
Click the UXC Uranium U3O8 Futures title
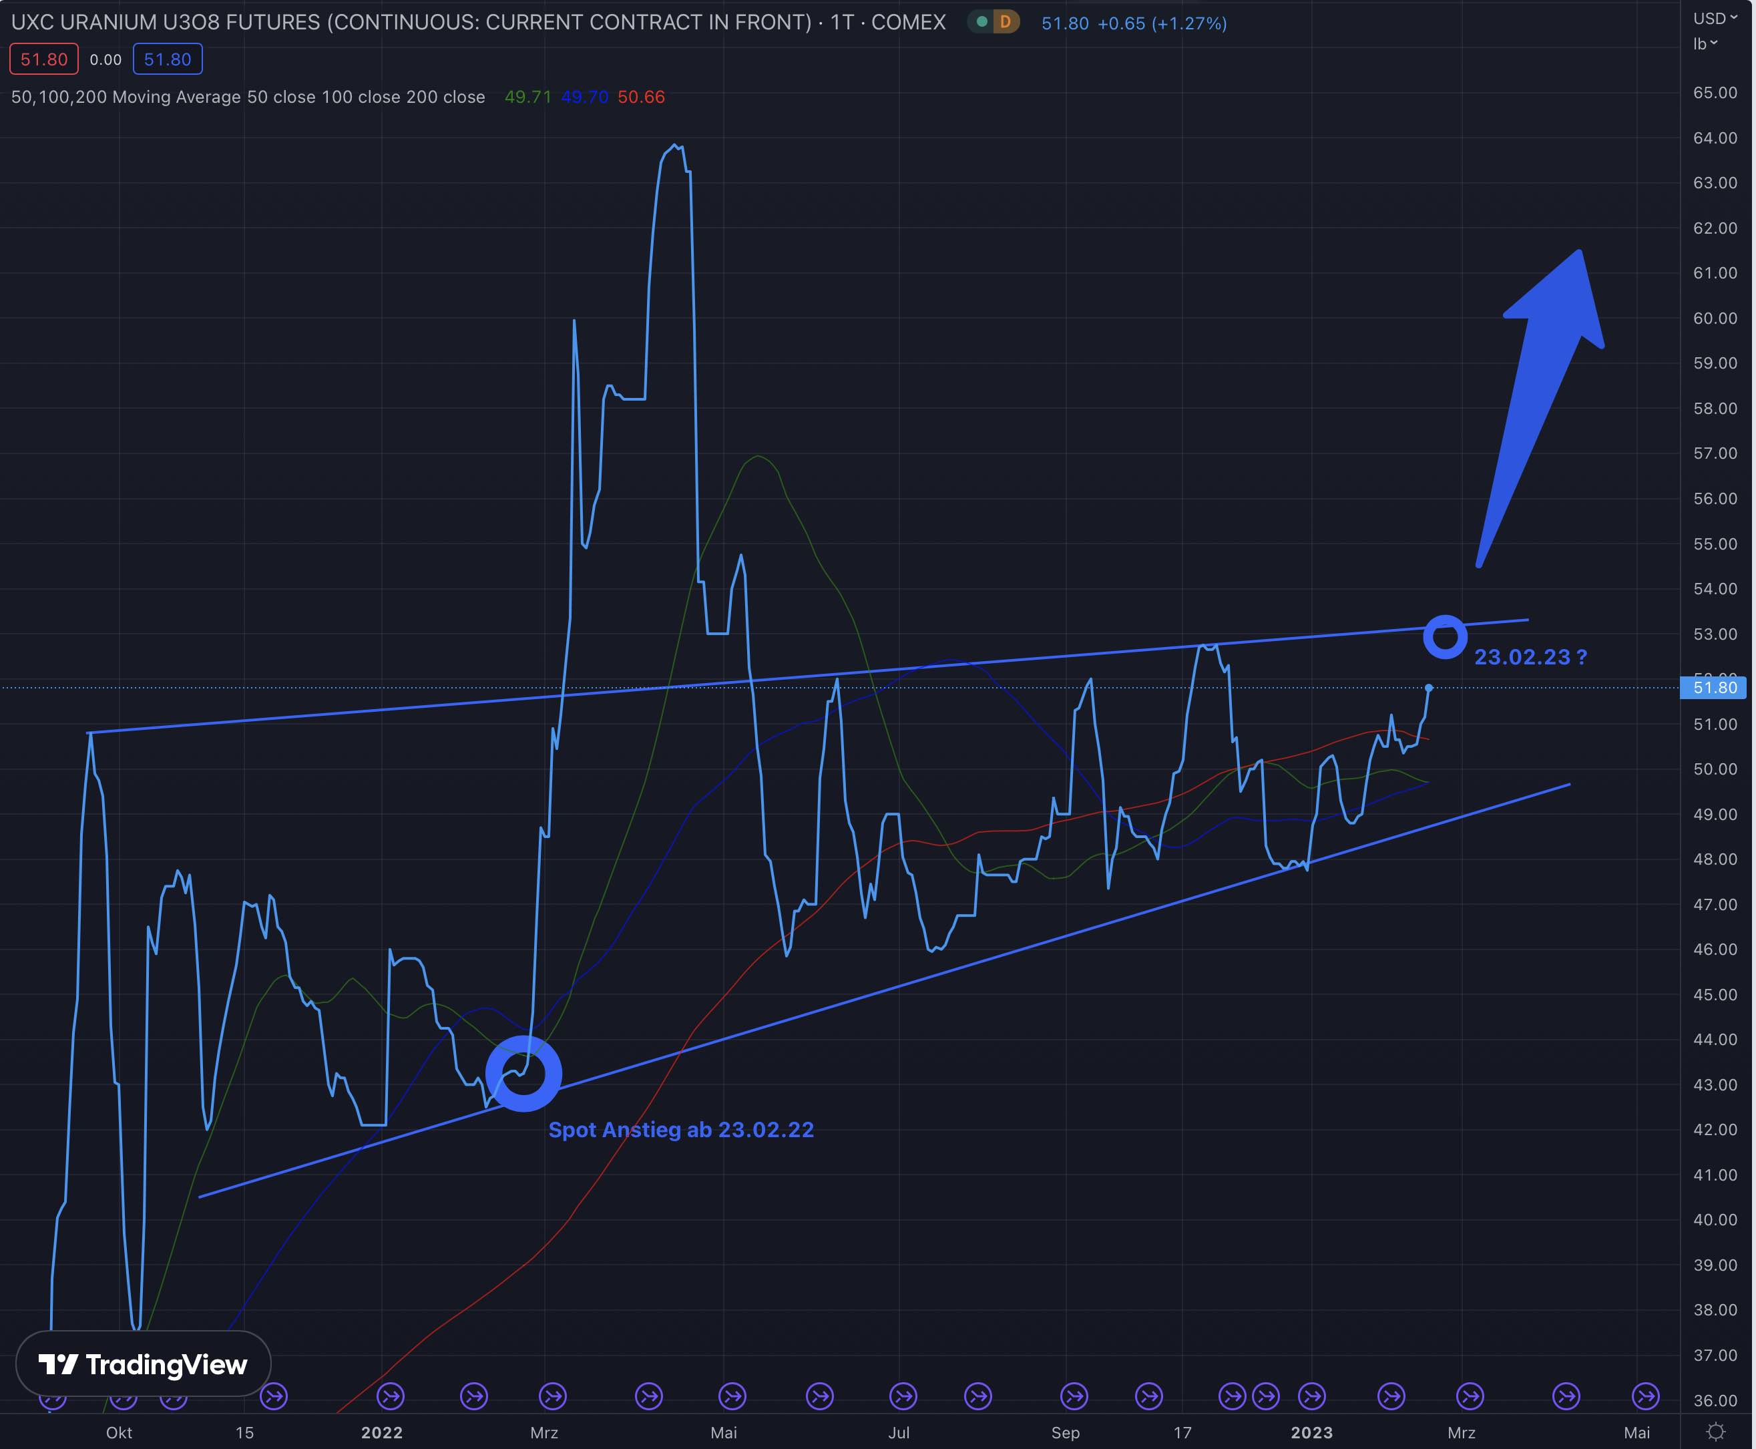tap(478, 23)
